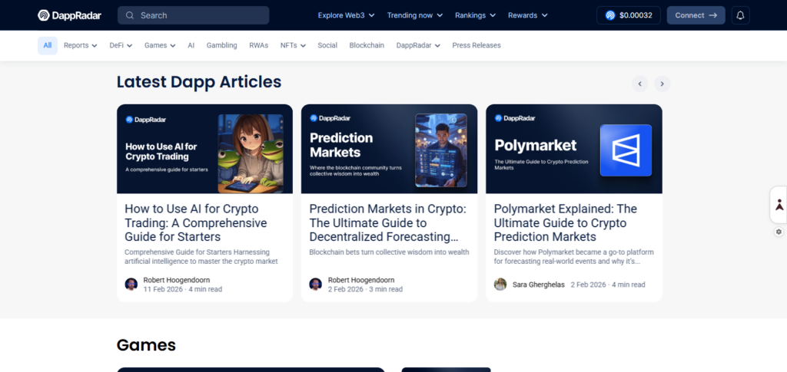Click the RADAR token price icon

tap(610, 15)
